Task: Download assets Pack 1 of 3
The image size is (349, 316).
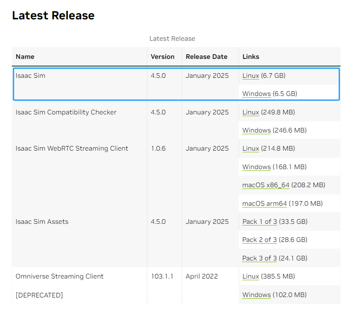Action: [259, 222]
